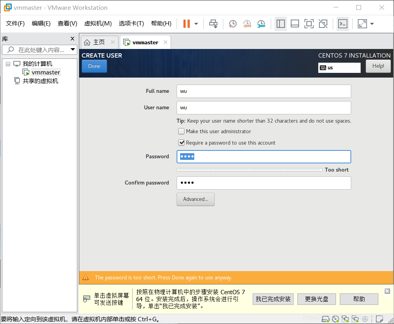
Task: Click the unity mode icon
Action: coord(323,24)
